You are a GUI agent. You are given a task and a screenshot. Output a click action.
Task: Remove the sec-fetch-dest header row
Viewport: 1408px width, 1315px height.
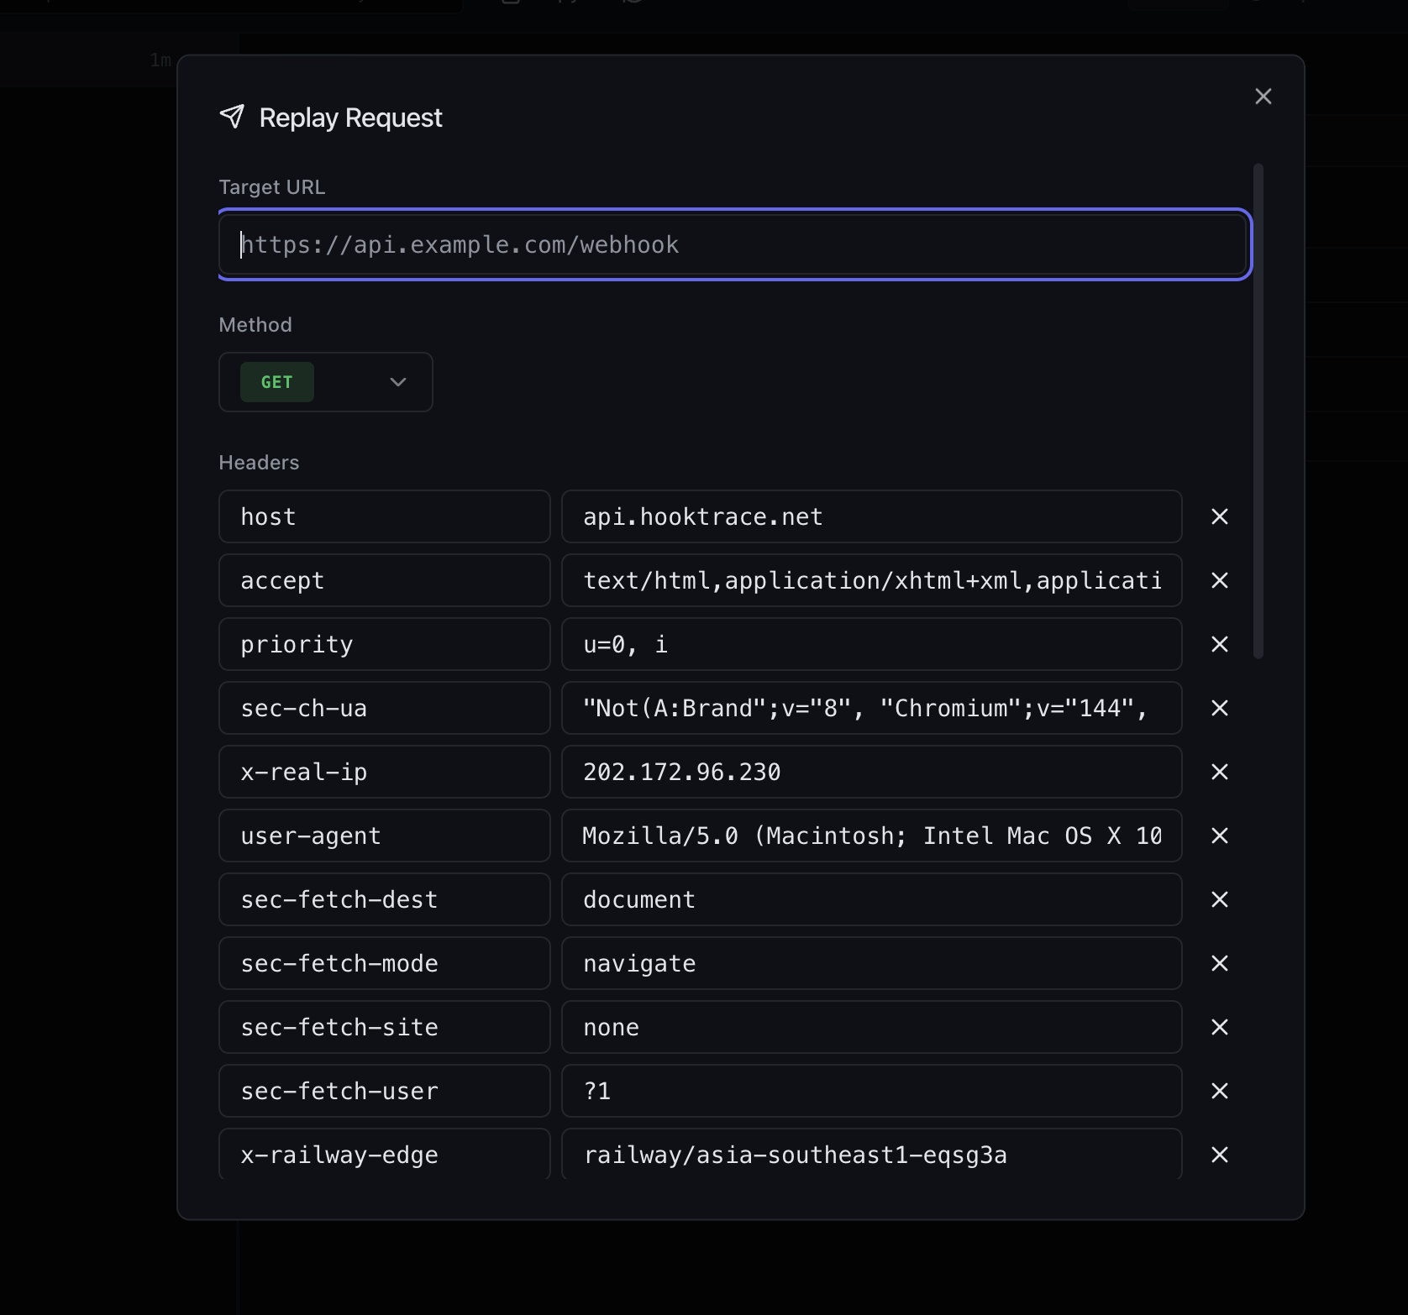(1219, 899)
